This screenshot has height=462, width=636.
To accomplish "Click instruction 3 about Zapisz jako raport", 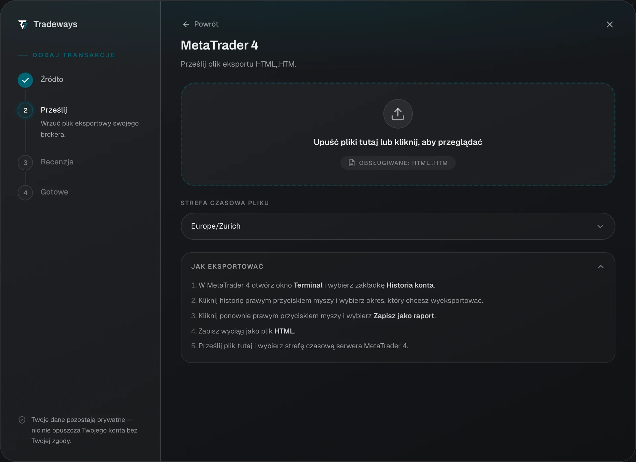I will pos(313,316).
